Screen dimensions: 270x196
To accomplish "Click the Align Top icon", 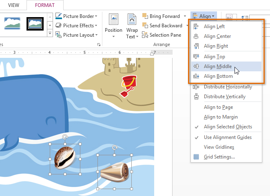I will click(x=196, y=57).
